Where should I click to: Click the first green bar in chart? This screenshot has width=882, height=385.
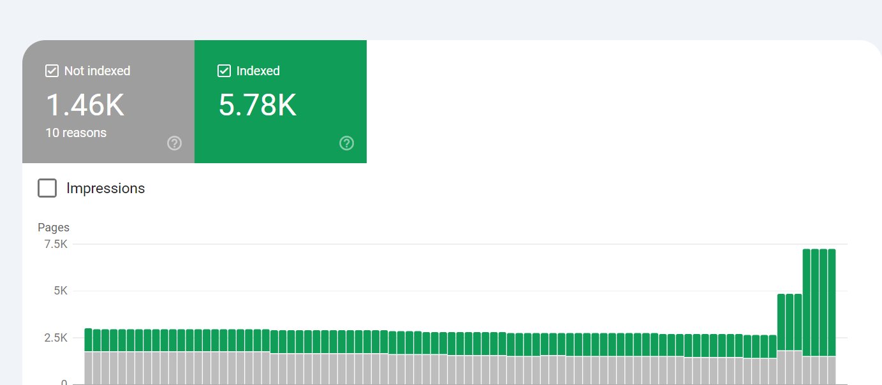88,340
